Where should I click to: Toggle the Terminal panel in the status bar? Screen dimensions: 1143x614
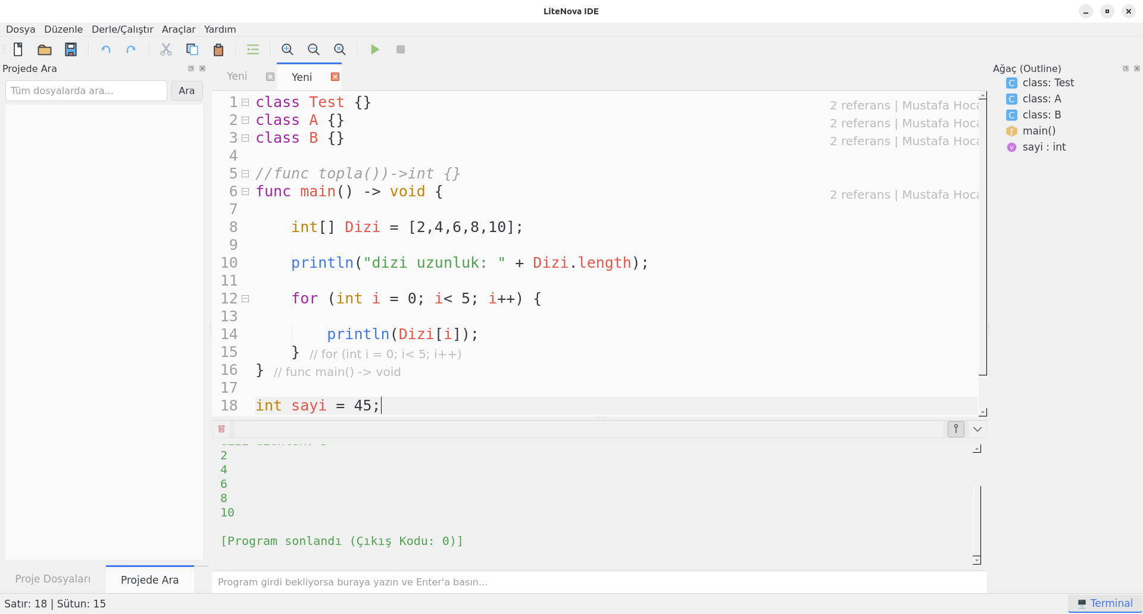[1105, 603]
